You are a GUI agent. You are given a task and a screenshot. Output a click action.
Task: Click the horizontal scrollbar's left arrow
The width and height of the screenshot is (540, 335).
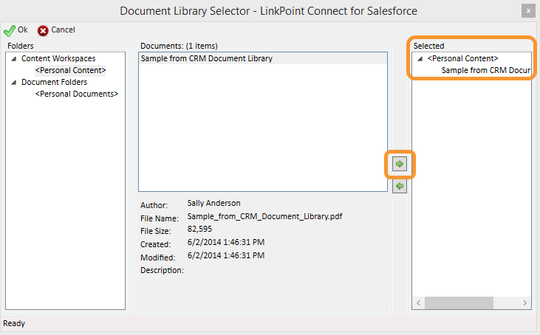(418, 303)
